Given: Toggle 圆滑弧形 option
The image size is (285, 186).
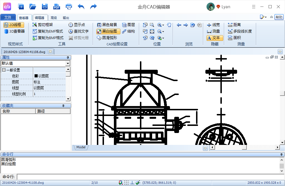Looking at the screenshot, I should point(107,38).
